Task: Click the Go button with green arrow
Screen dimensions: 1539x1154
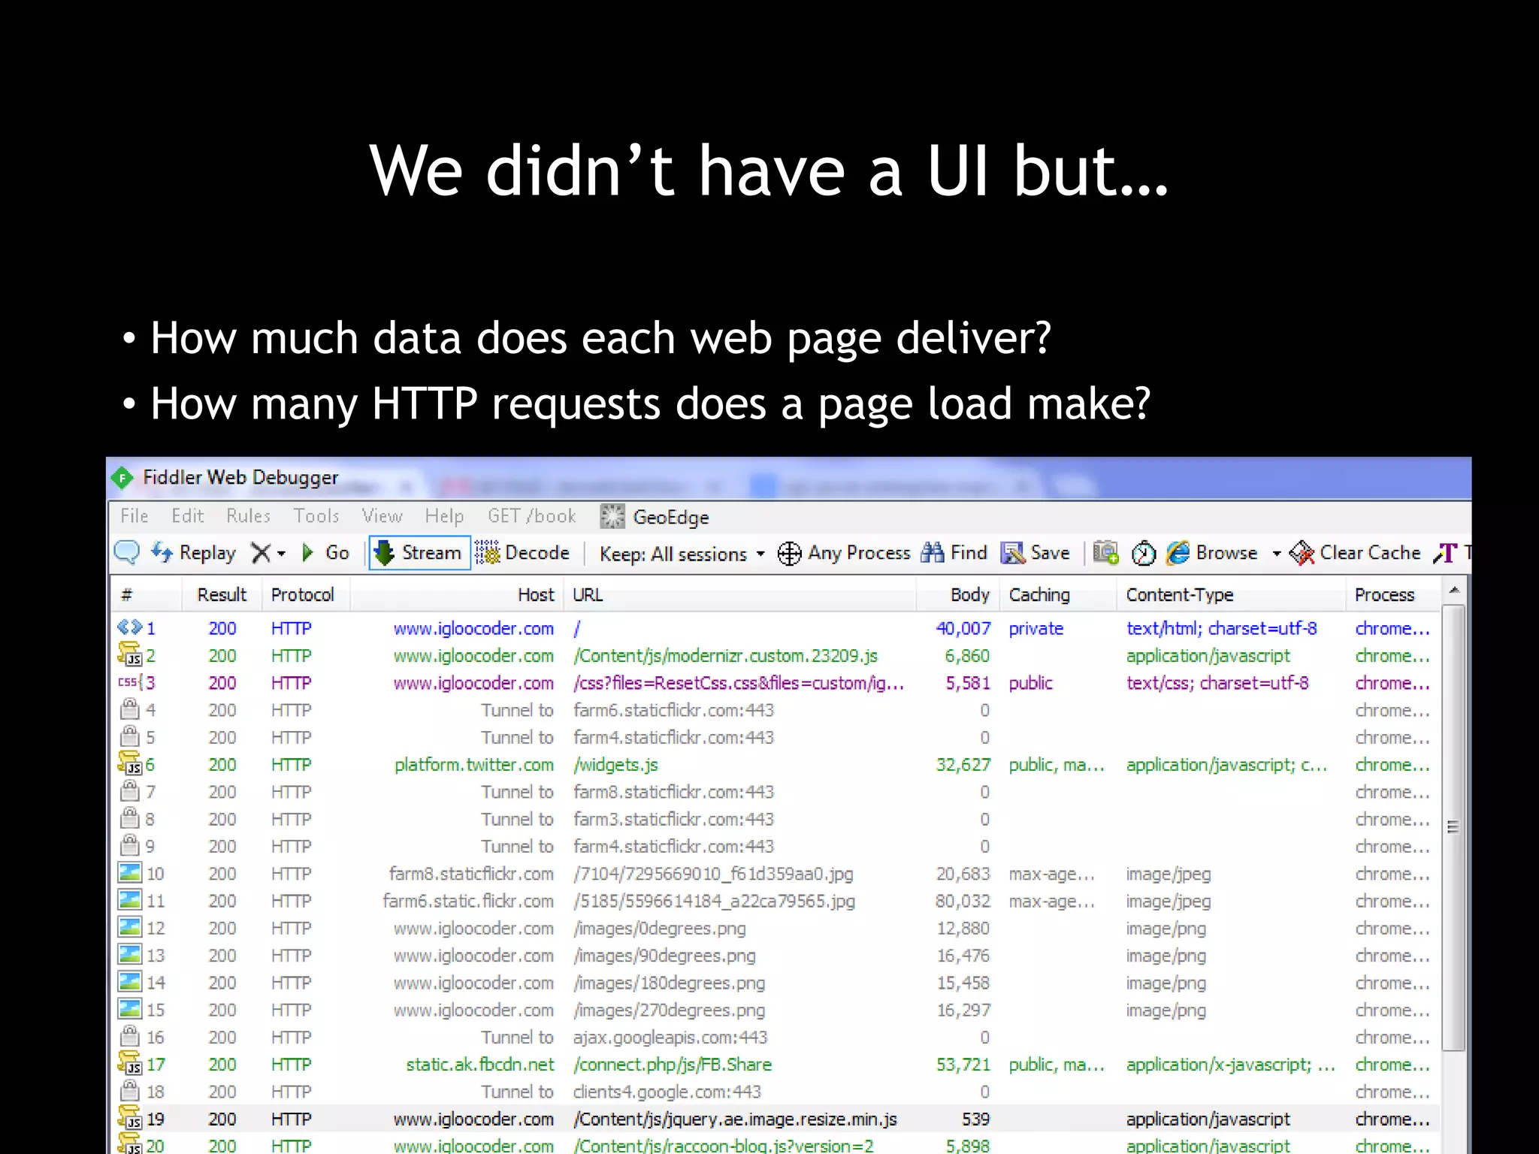Action: 325,553
